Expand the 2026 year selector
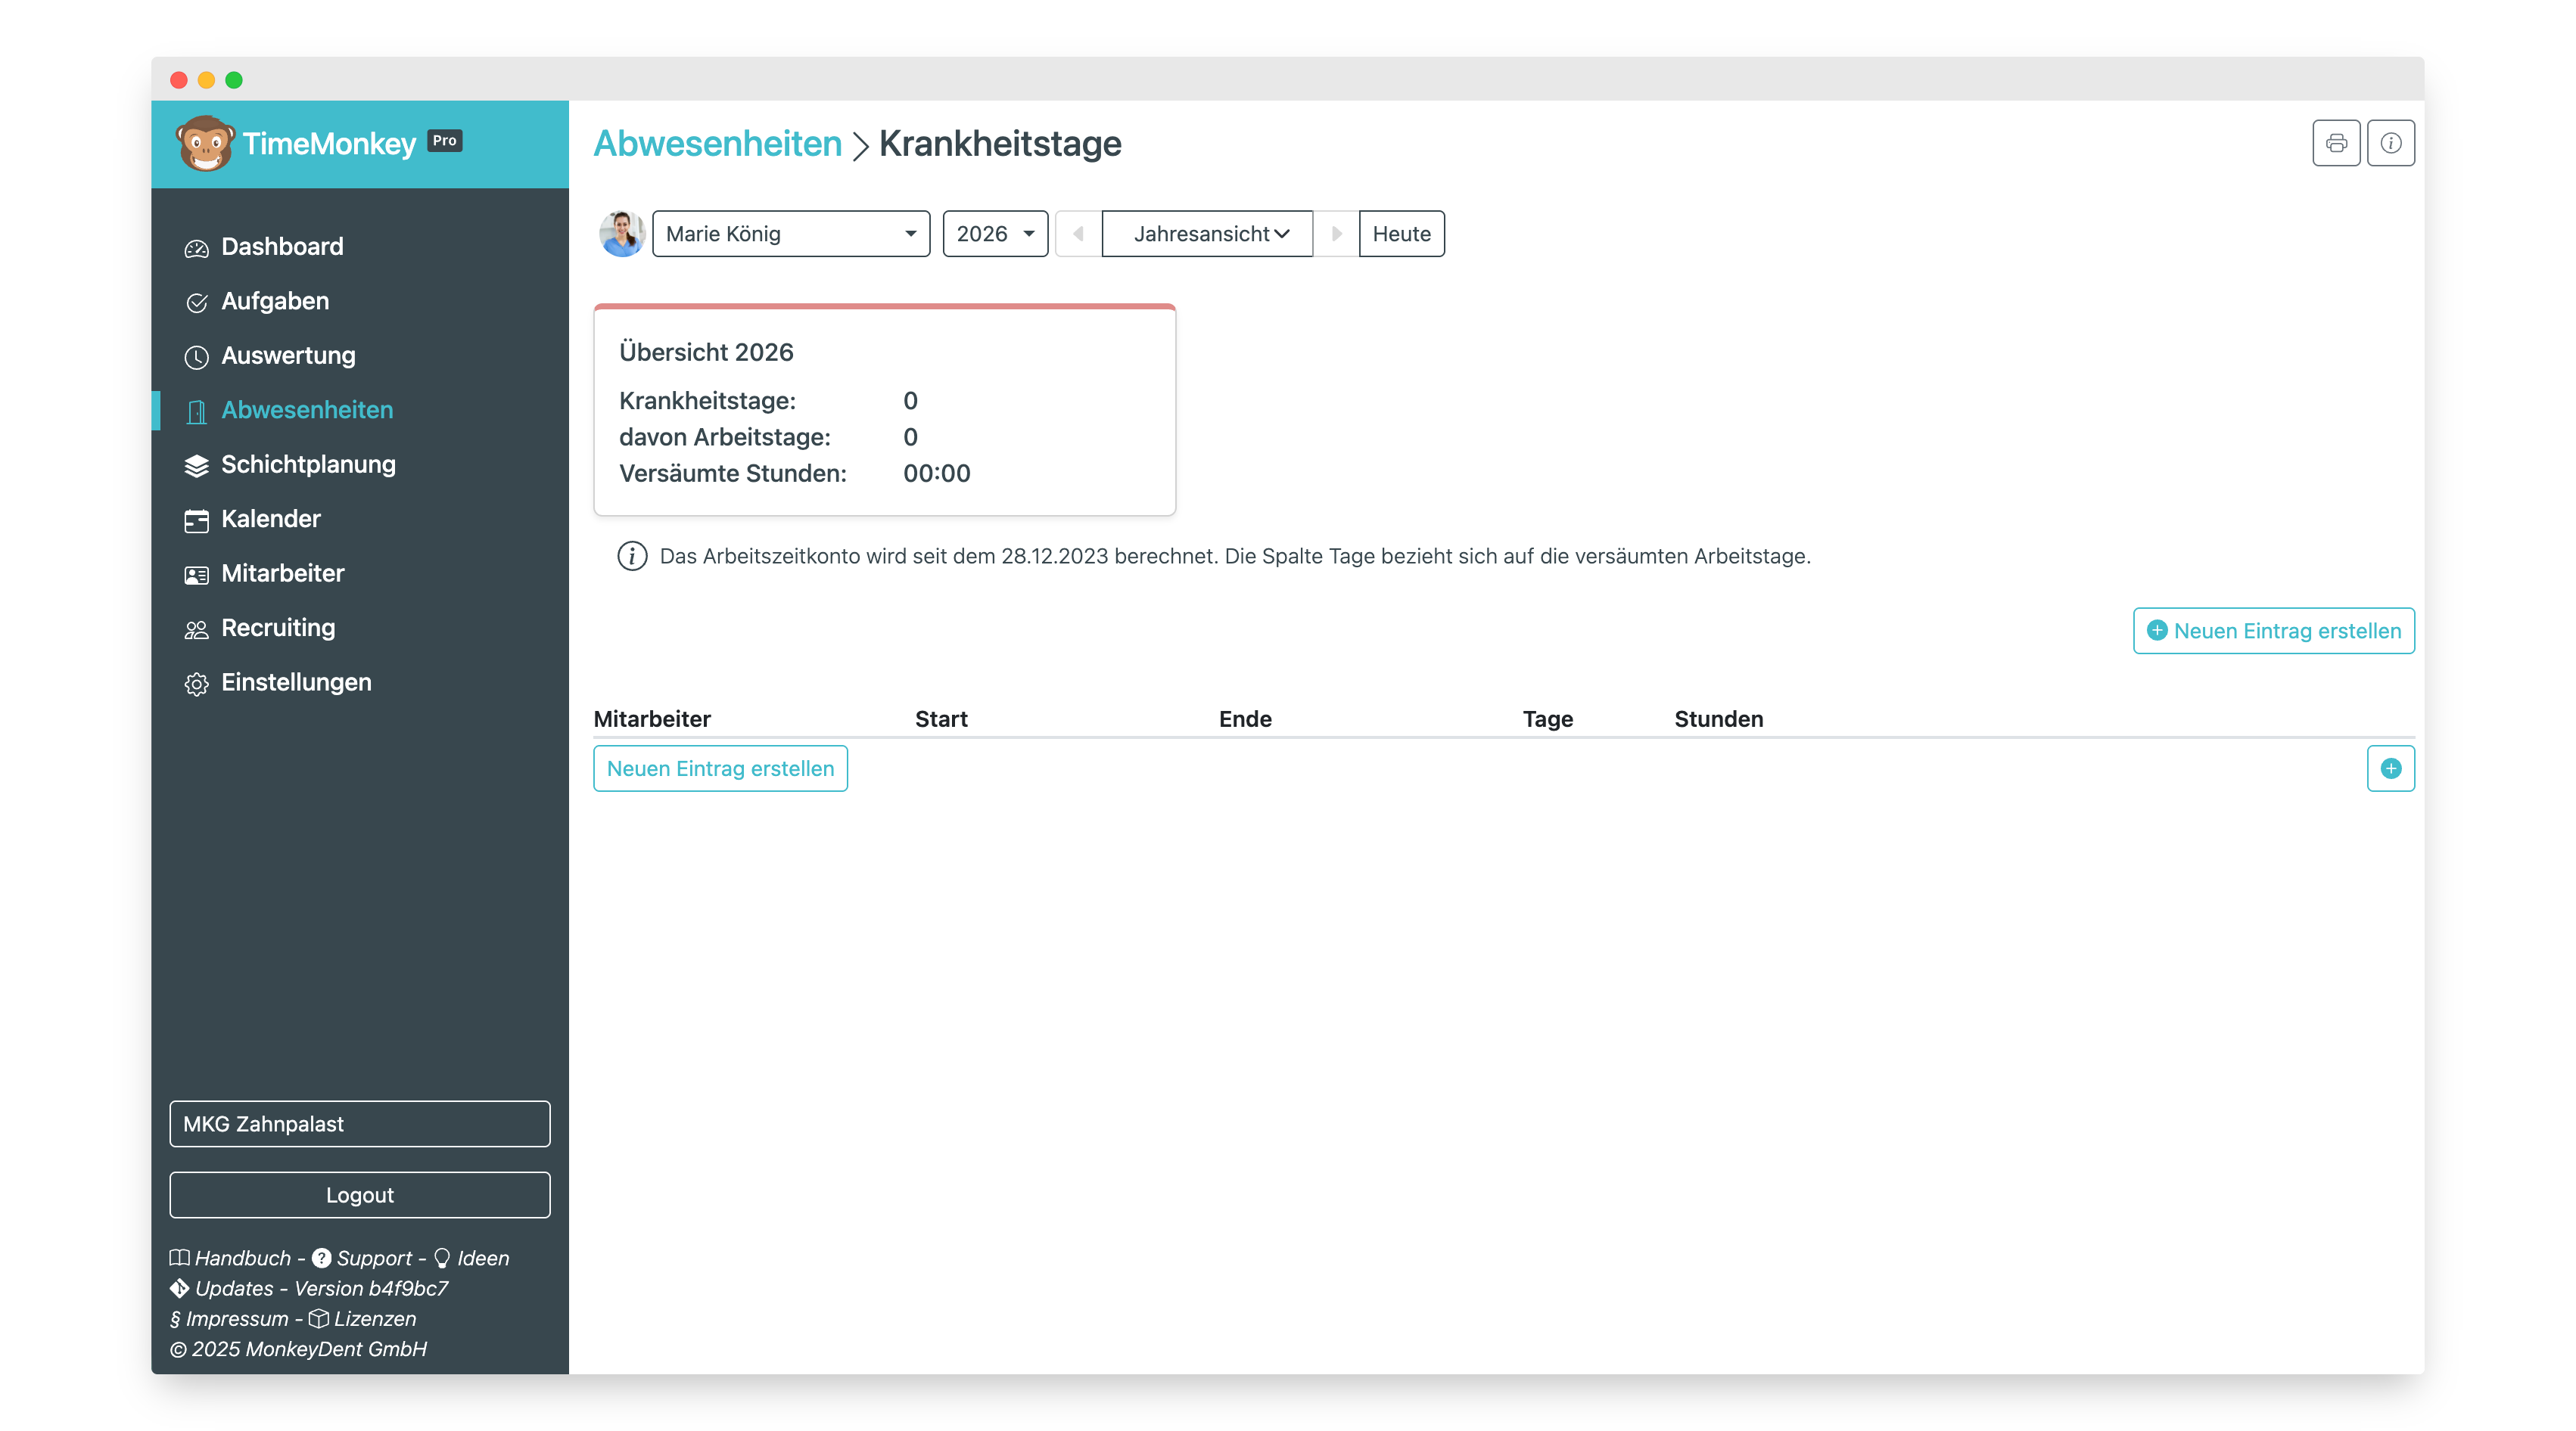This screenshot has height=1431, width=2576. (x=994, y=234)
